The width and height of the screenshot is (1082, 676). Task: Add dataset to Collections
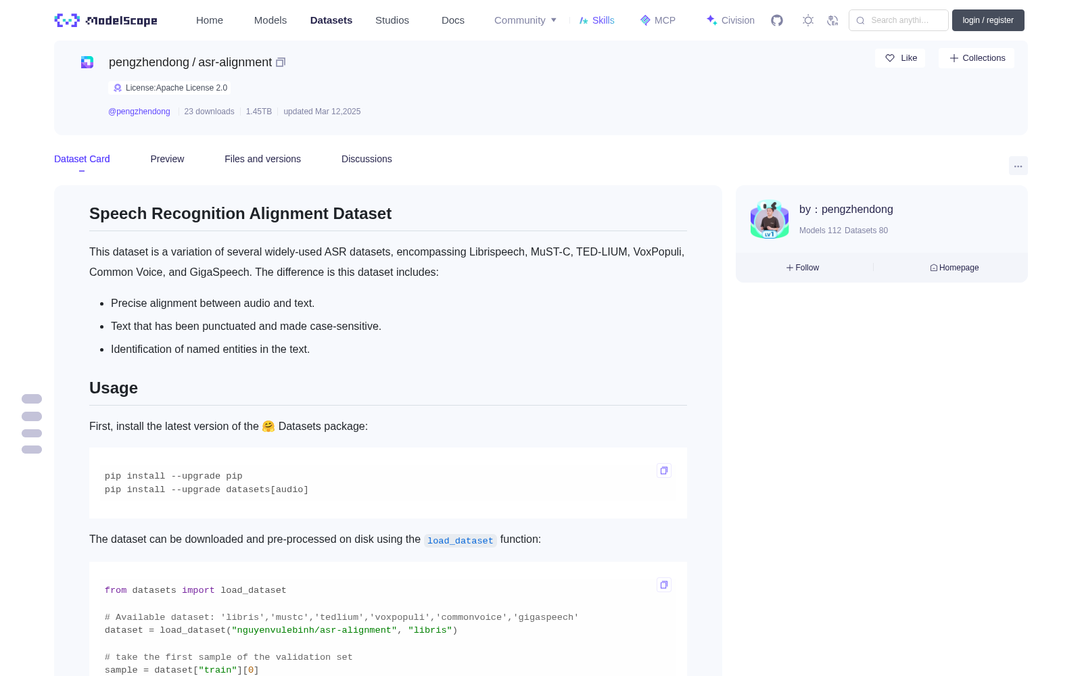977,58
